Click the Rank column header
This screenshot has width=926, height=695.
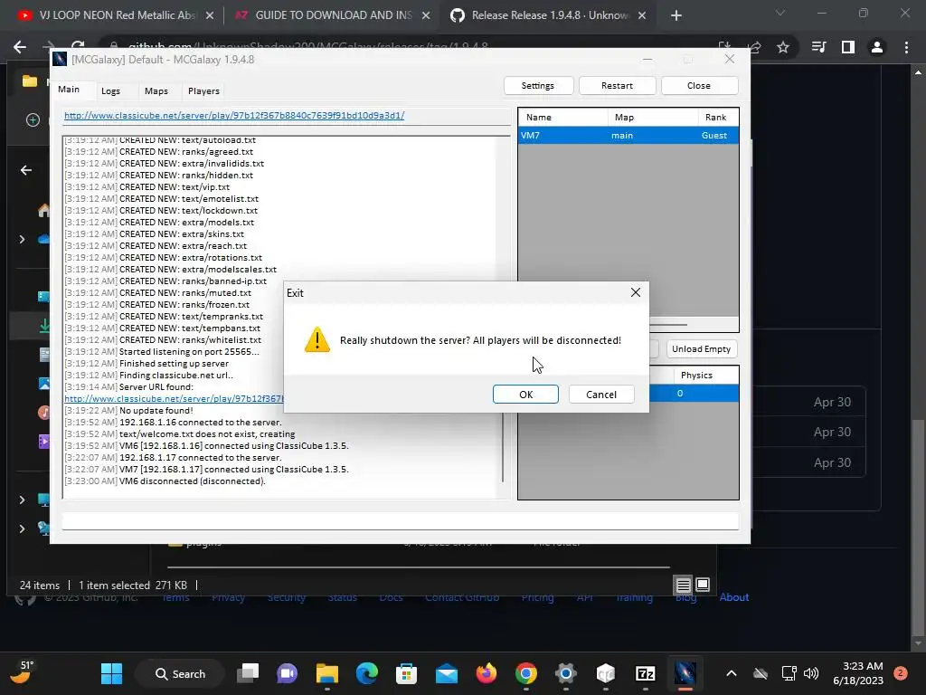coord(717,117)
